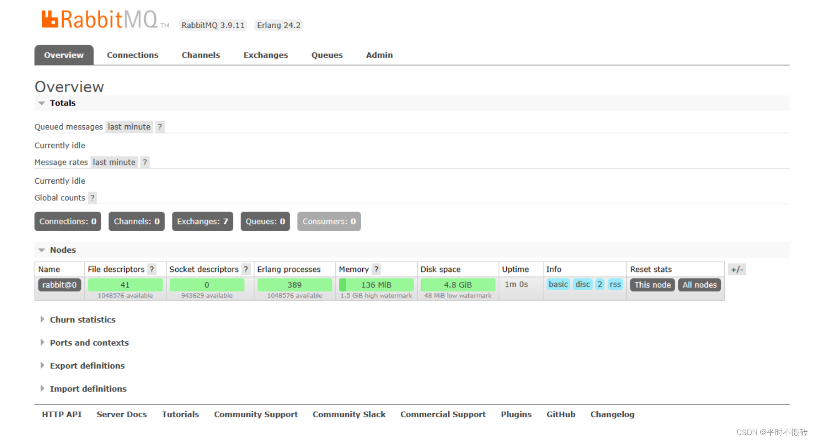Click the 48 MiB low watermark text
The width and height of the screenshot is (814, 440).
(x=458, y=296)
